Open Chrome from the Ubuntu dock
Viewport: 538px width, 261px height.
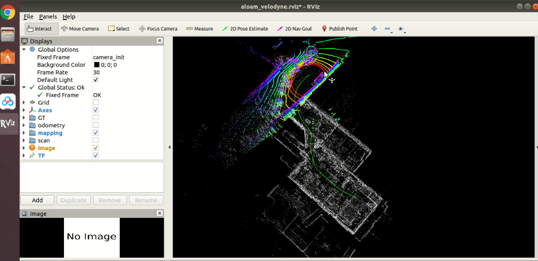coord(8,12)
